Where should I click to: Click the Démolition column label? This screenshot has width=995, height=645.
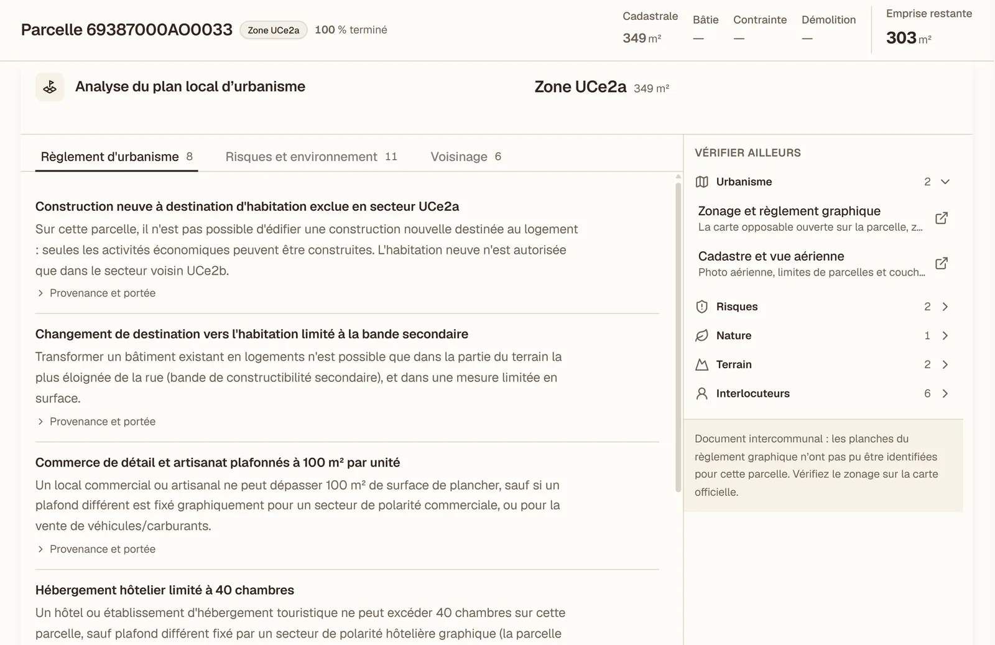click(x=829, y=20)
